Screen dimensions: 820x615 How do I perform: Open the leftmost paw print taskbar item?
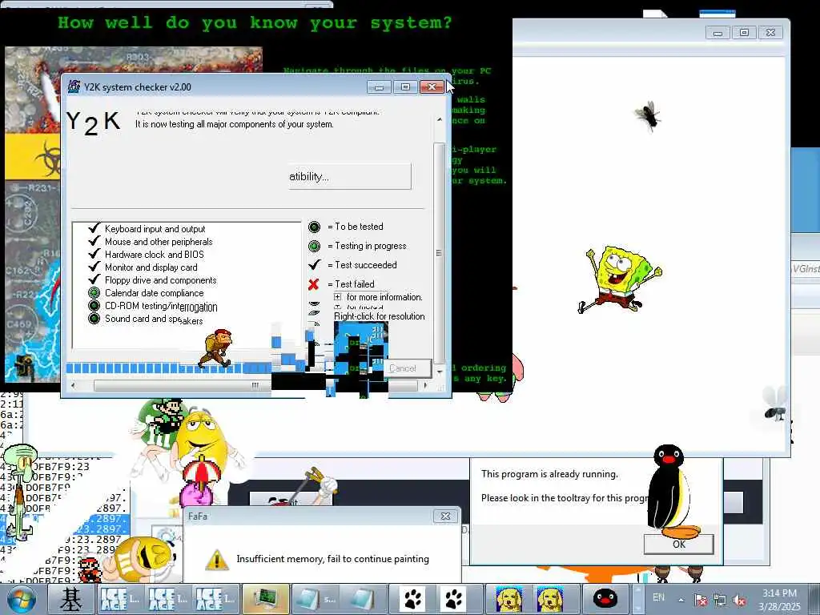coord(412,599)
